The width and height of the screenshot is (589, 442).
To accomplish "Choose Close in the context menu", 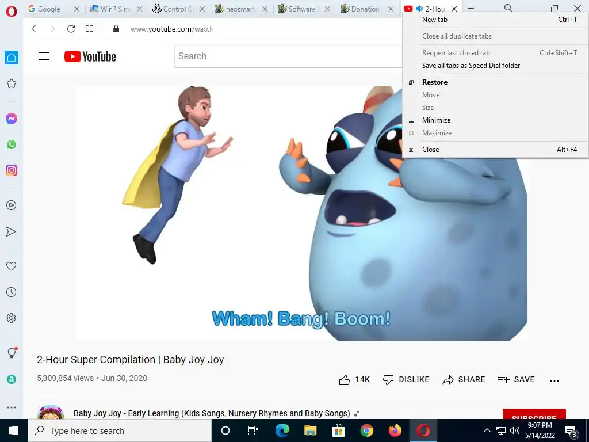I will 495,150.
